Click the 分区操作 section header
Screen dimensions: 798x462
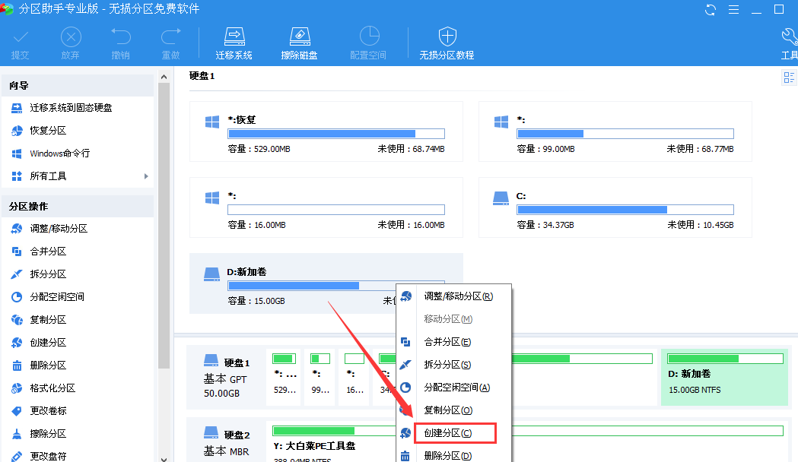click(78, 207)
